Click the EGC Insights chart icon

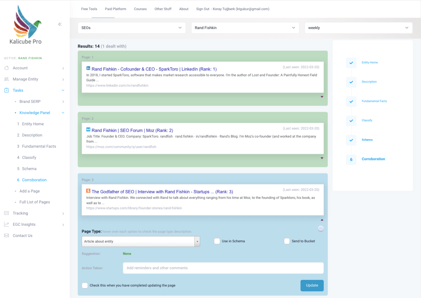click(6, 224)
